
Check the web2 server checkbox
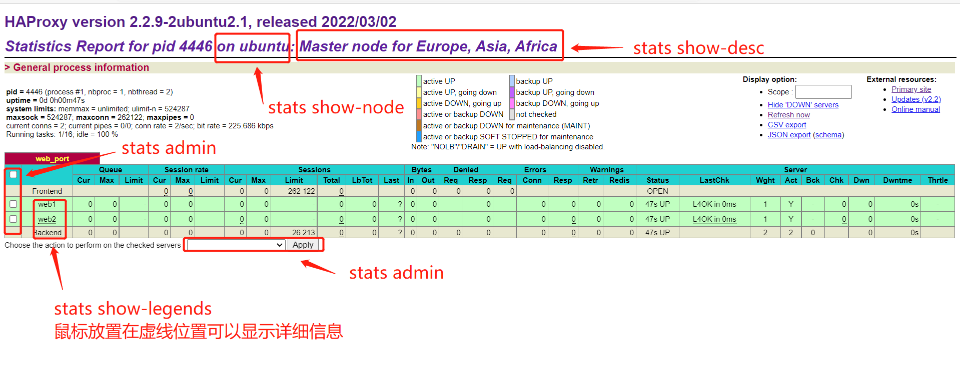pos(14,219)
